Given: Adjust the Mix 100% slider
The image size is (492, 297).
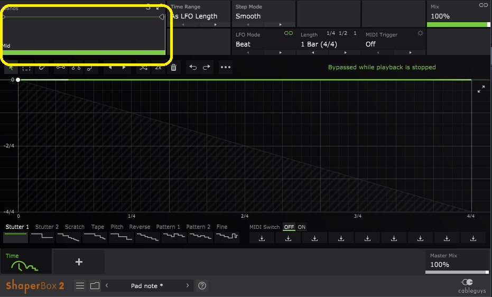Looking at the screenshot, I should [x=458, y=24].
